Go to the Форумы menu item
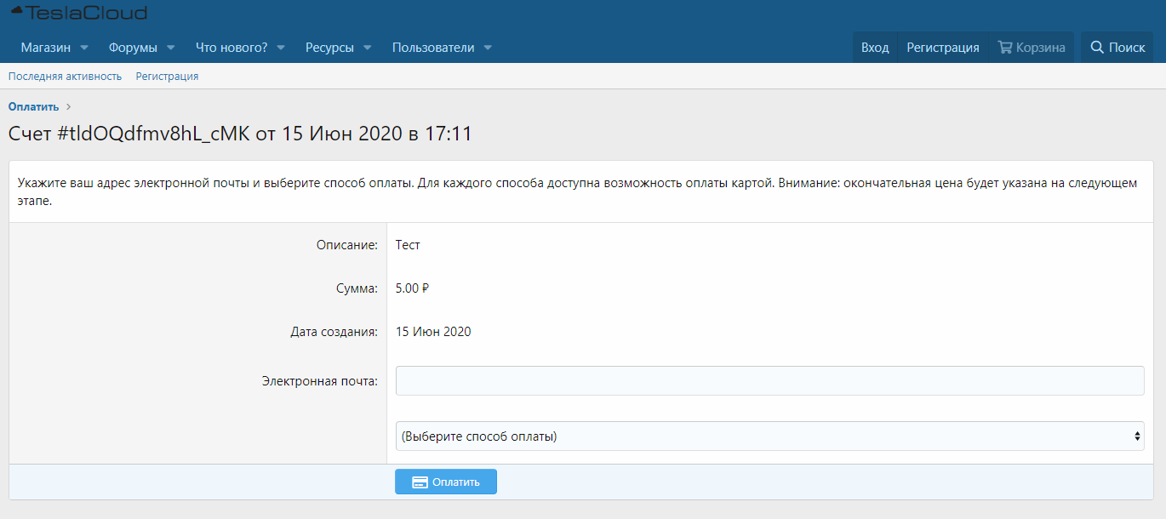This screenshot has width=1166, height=519. (x=133, y=48)
